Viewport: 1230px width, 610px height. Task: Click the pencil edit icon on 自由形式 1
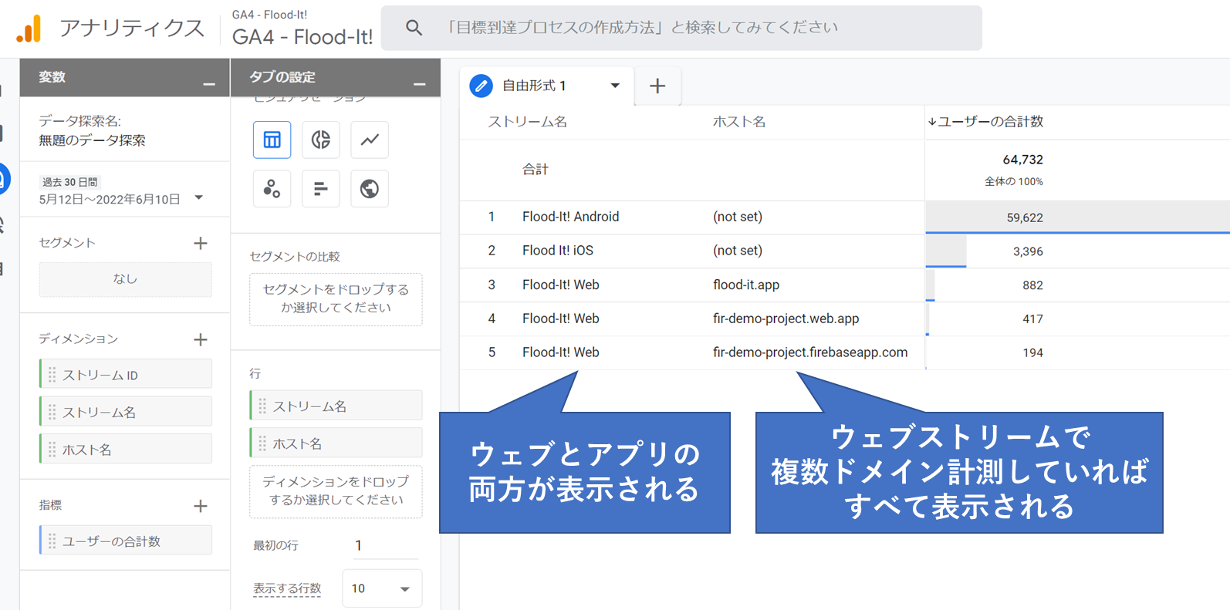(481, 86)
